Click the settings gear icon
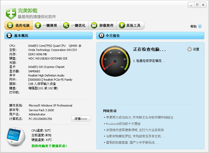This screenshot has height=153, width=209. click(x=189, y=49)
